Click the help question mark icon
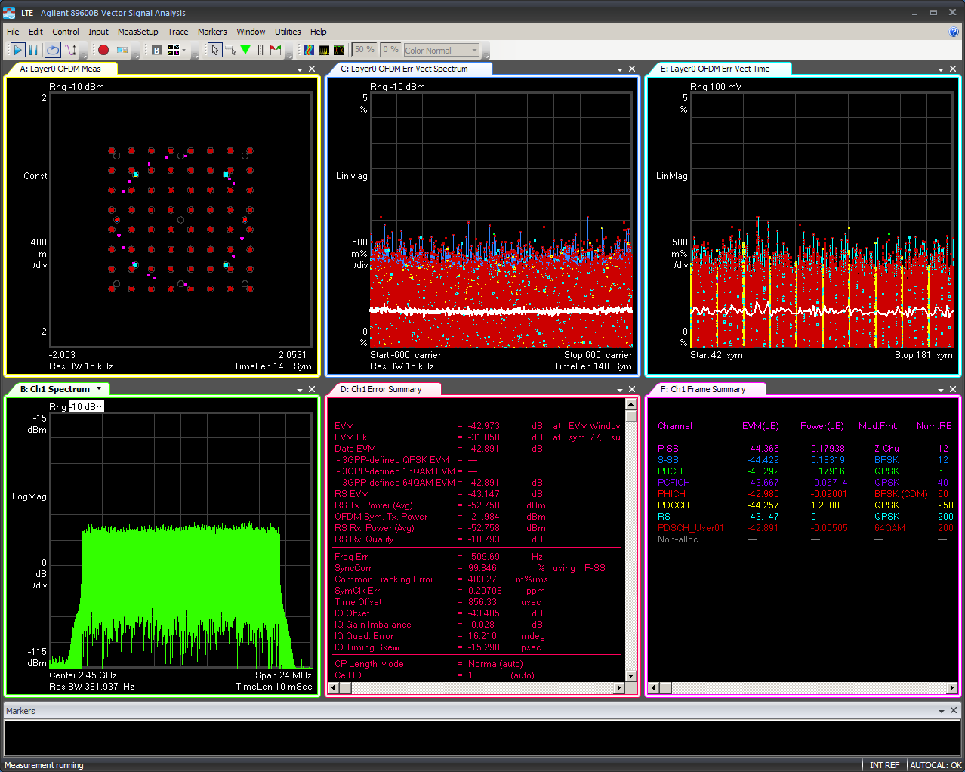Viewport: 965px width, 772px height. pyautogui.click(x=954, y=32)
